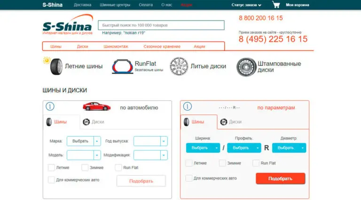Screen dimensions: 361x200
Task: Click white Подобрать button in by-car panel
Action: click(141, 181)
